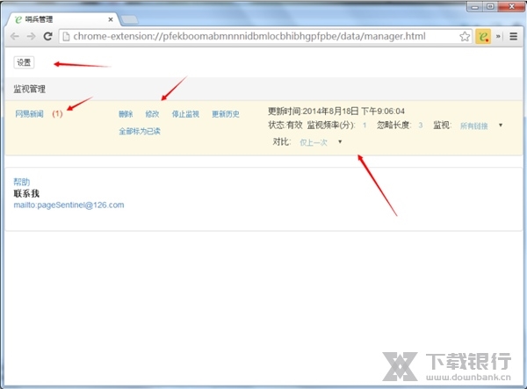Open the page sentinel extension icon
This screenshot has width=527, height=389.
[483, 37]
